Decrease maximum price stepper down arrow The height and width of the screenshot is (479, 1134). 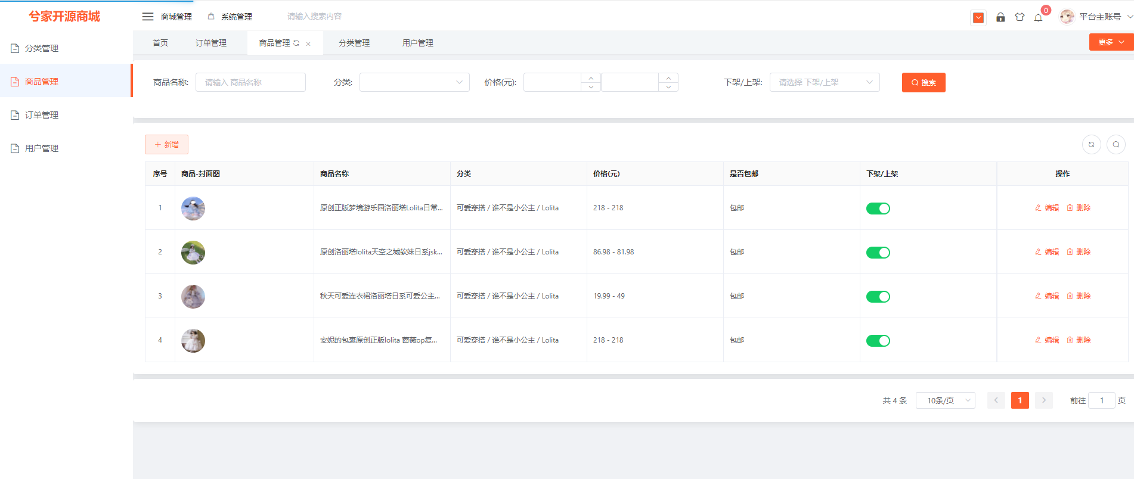tap(668, 87)
